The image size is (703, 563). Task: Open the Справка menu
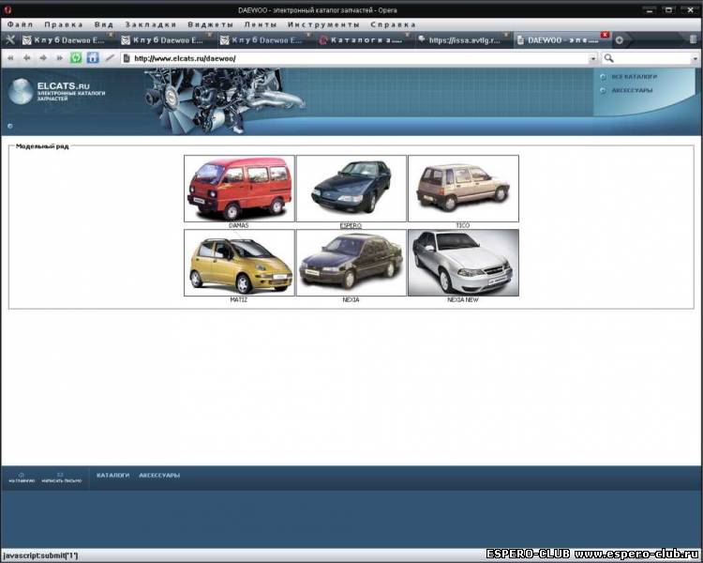pos(393,24)
